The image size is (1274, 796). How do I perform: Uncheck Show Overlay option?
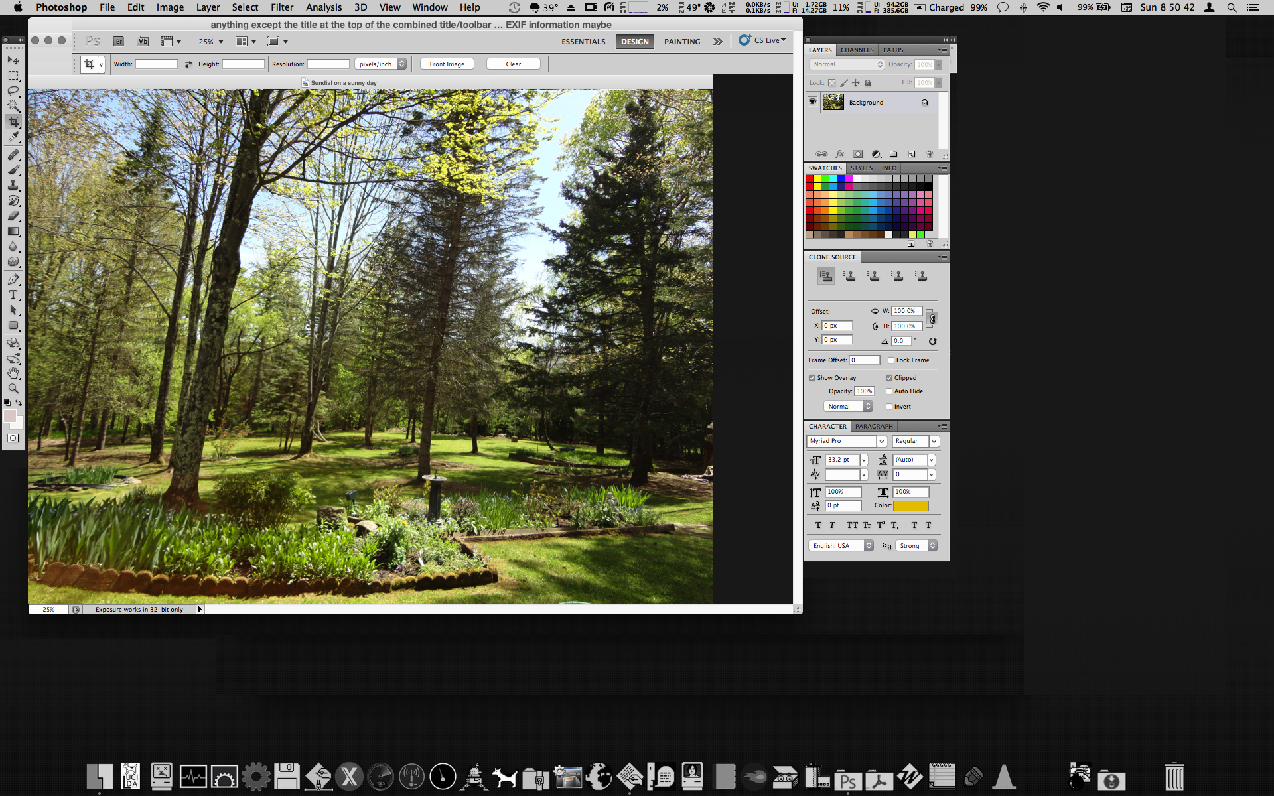pos(812,378)
